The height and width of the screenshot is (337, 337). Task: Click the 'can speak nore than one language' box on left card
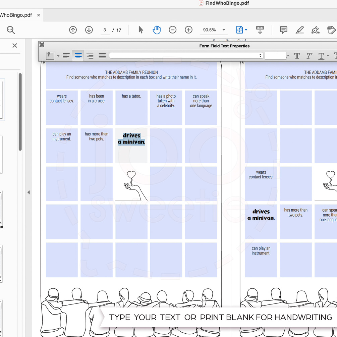(x=201, y=108)
